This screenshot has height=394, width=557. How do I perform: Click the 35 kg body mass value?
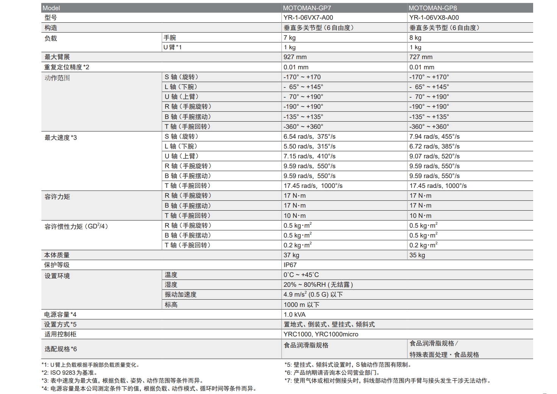click(x=417, y=255)
